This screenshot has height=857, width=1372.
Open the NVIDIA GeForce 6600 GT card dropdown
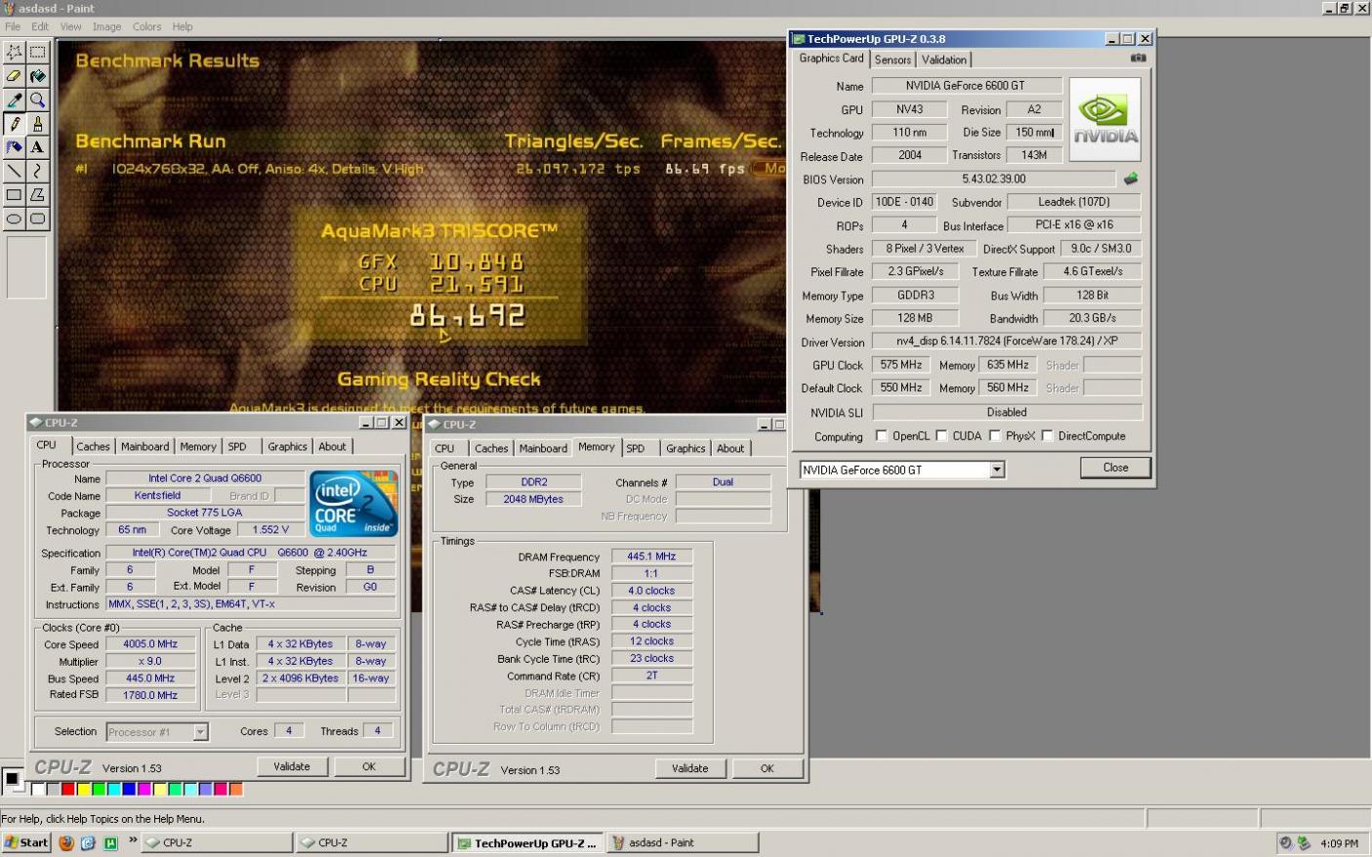(x=996, y=470)
